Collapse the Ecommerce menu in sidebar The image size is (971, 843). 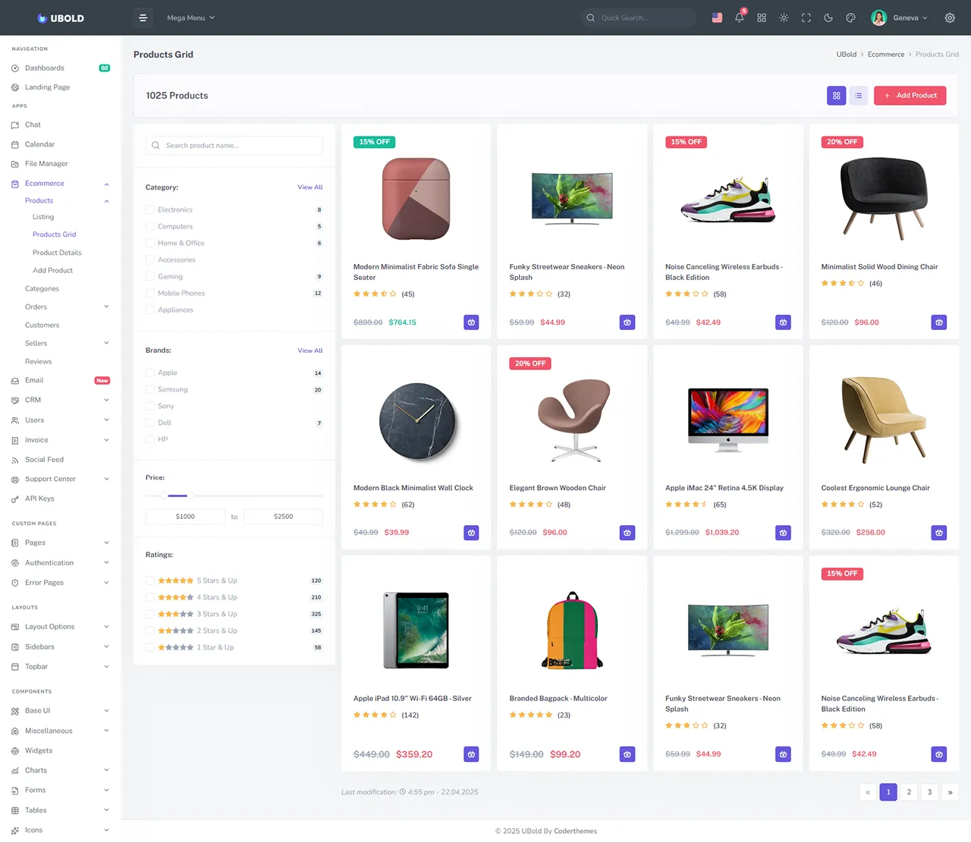tap(61, 184)
